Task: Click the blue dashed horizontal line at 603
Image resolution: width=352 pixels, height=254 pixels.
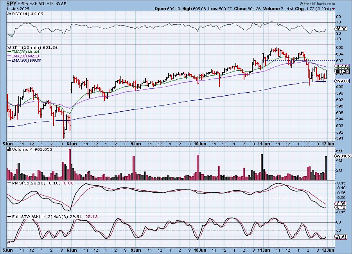Action: (x=300, y=60)
